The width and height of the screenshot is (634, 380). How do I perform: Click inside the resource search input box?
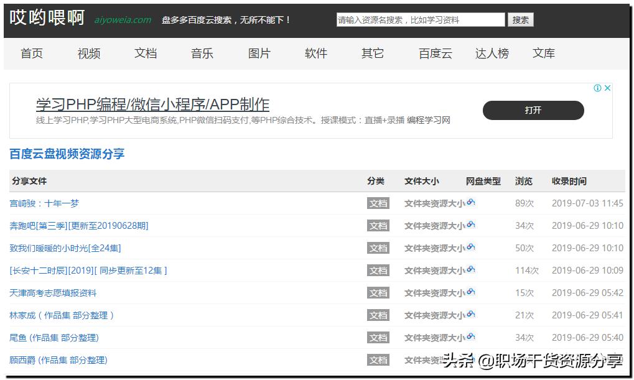click(419, 19)
